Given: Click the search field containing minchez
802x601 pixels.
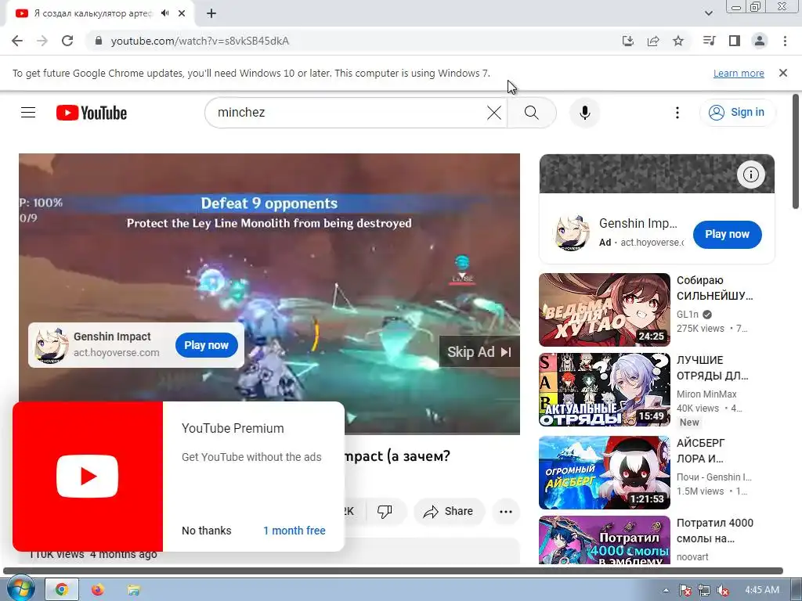Looking at the screenshot, I should tap(348, 113).
